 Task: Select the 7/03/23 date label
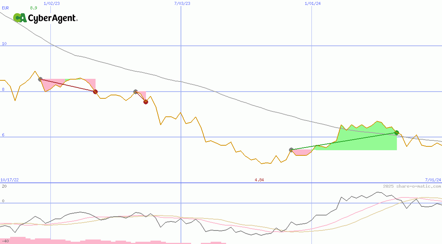click(182, 3)
